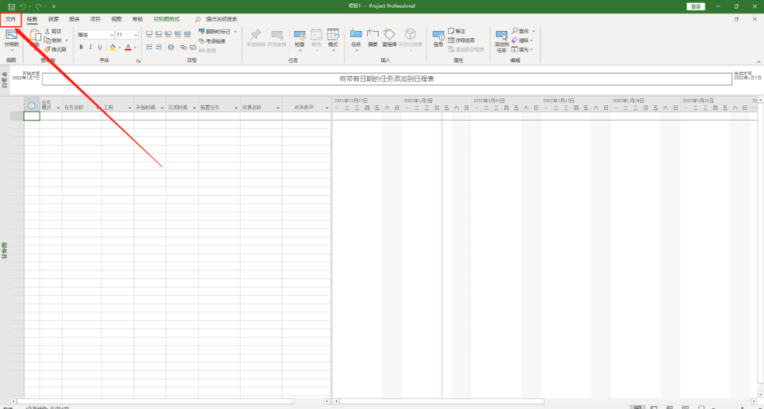Open the font size dropdown
This screenshot has width=764, height=409.
point(136,35)
